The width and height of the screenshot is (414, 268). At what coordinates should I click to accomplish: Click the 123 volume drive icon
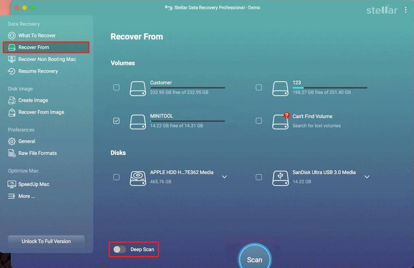click(280, 88)
